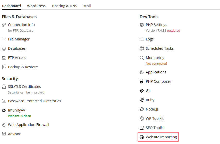Open Backup & Restore
Image resolution: width=220 pixels, height=144 pixels.
[23, 67]
